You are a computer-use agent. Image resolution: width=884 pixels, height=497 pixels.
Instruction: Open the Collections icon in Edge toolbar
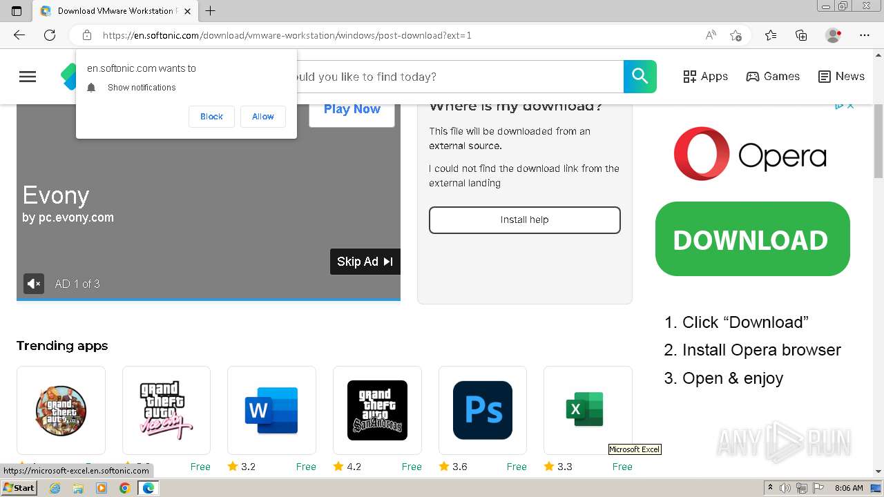[801, 35]
